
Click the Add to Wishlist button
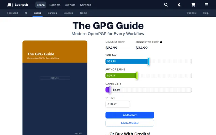(130, 123)
